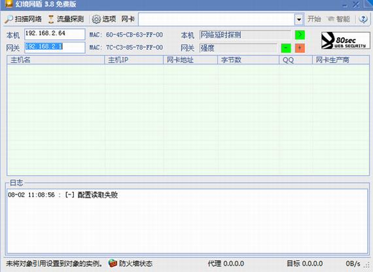
Task: Click the 强度 strength field
Action: [238, 48]
